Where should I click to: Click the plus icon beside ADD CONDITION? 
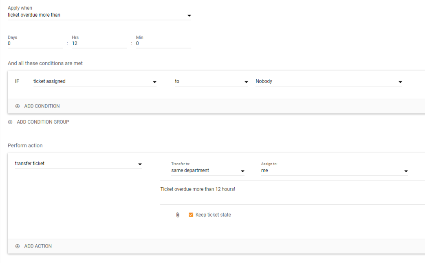(x=18, y=106)
